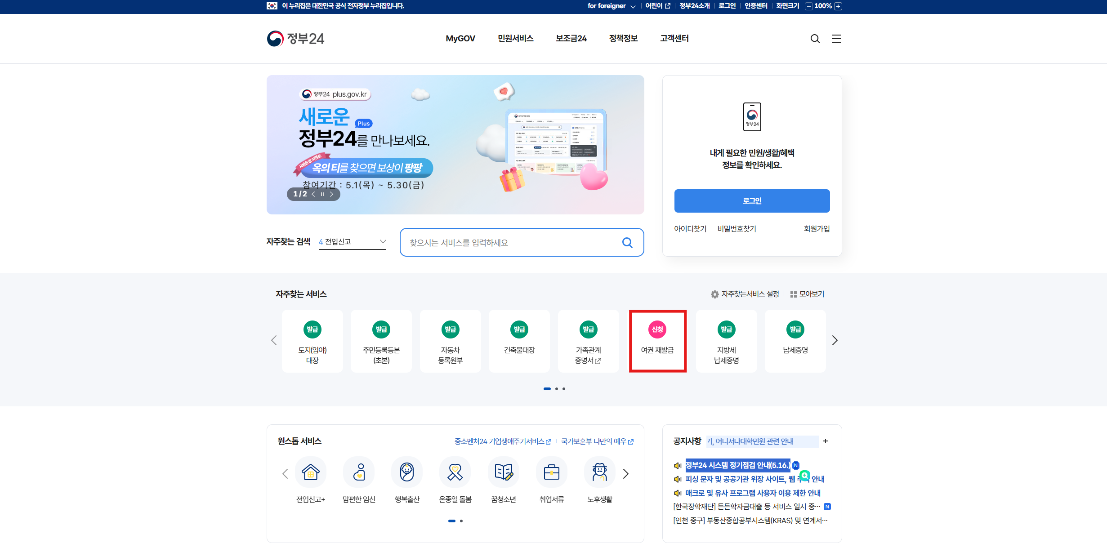
Task: Increase screen size with plus button
Action: pos(838,6)
